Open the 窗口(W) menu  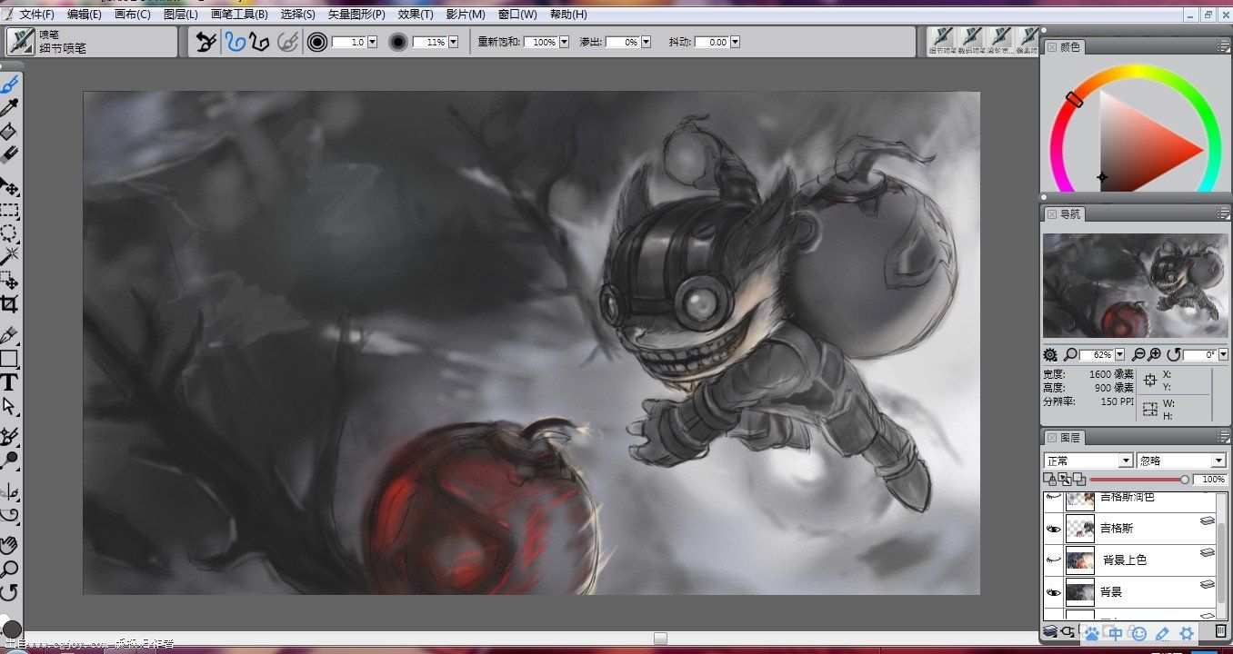tap(517, 15)
